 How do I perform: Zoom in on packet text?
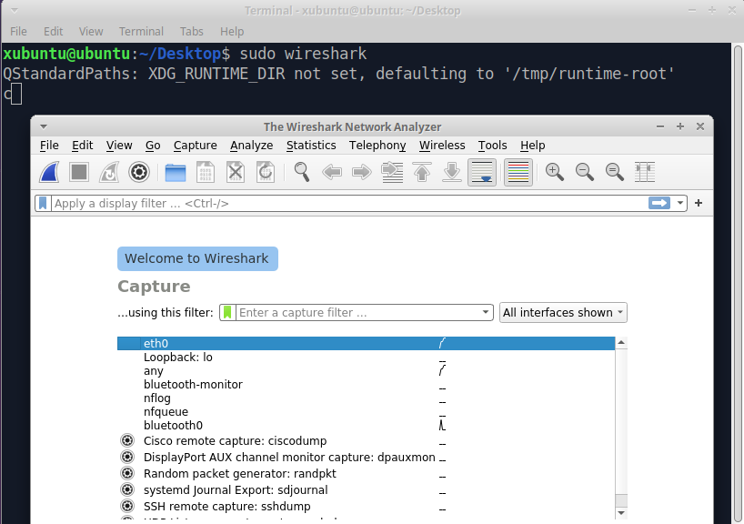point(554,172)
